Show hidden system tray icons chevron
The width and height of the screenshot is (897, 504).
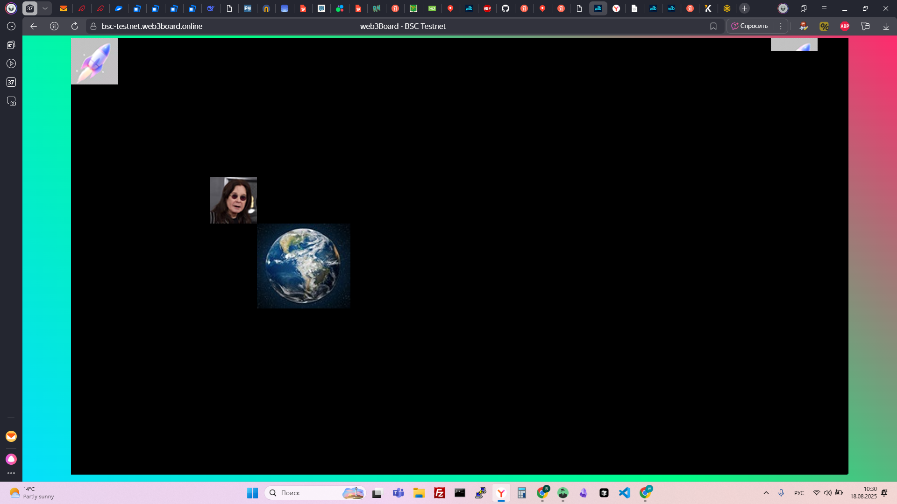(766, 493)
